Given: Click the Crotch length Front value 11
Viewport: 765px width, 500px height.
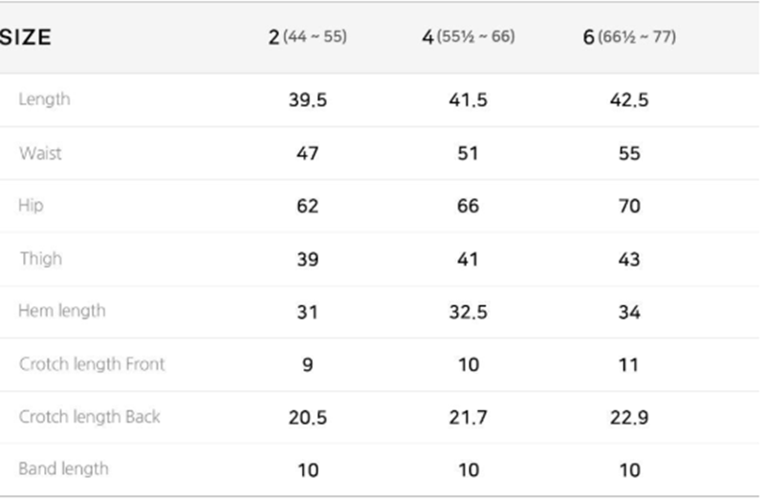Looking at the screenshot, I should tap(629, 365).
